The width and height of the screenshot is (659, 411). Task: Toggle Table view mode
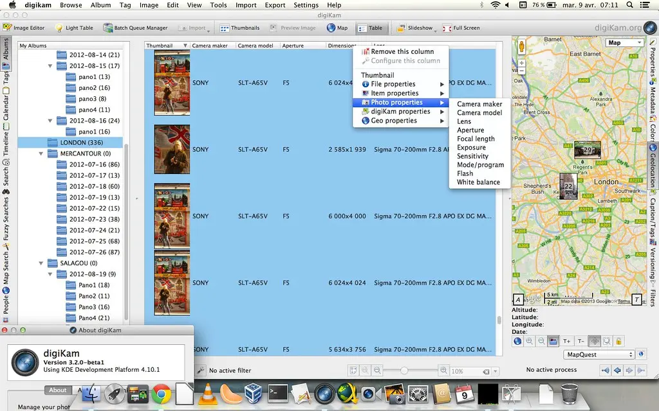(370, 28)
